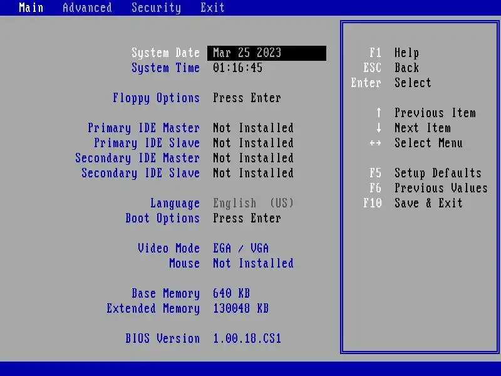The image size is (501, 376).
Task: Click the down arrow key icon
Action: pos(379,128)
